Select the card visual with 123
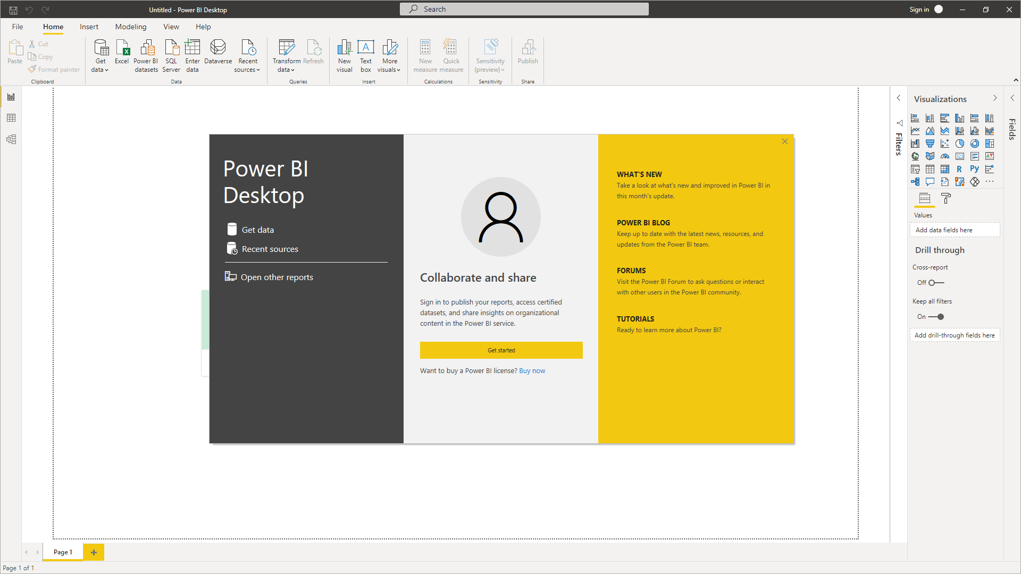The image size is (1021, 574). click(960, 156)
